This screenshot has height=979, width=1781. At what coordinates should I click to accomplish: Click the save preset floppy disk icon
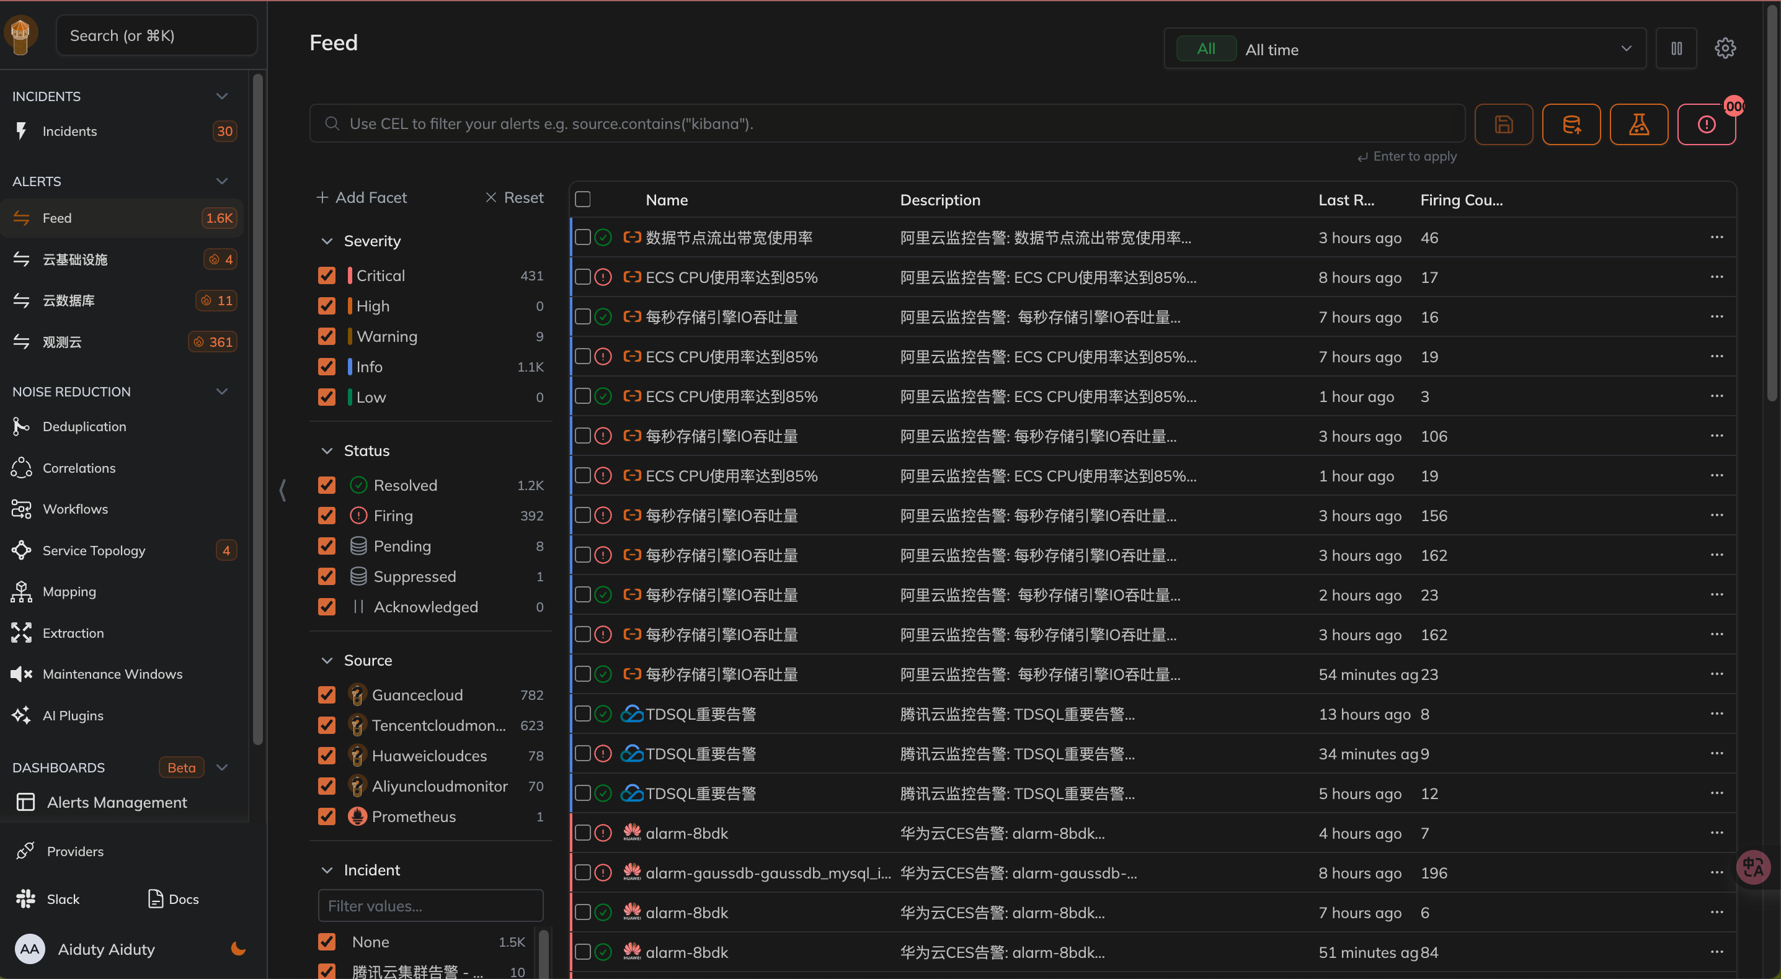click(1503, 125)
